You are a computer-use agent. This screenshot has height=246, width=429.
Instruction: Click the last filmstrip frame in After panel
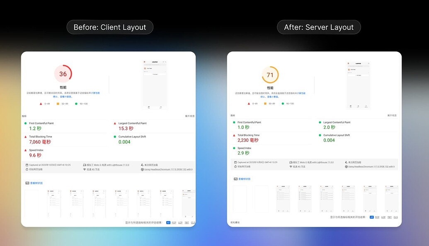(x=392, y=199)
